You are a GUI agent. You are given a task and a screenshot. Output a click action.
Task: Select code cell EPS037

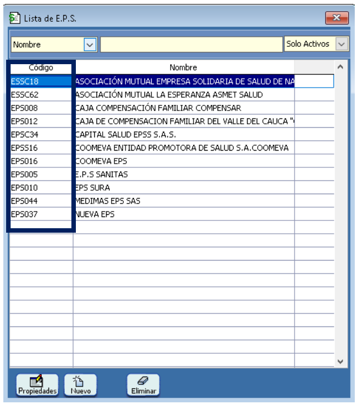click(x=41, y=214)
